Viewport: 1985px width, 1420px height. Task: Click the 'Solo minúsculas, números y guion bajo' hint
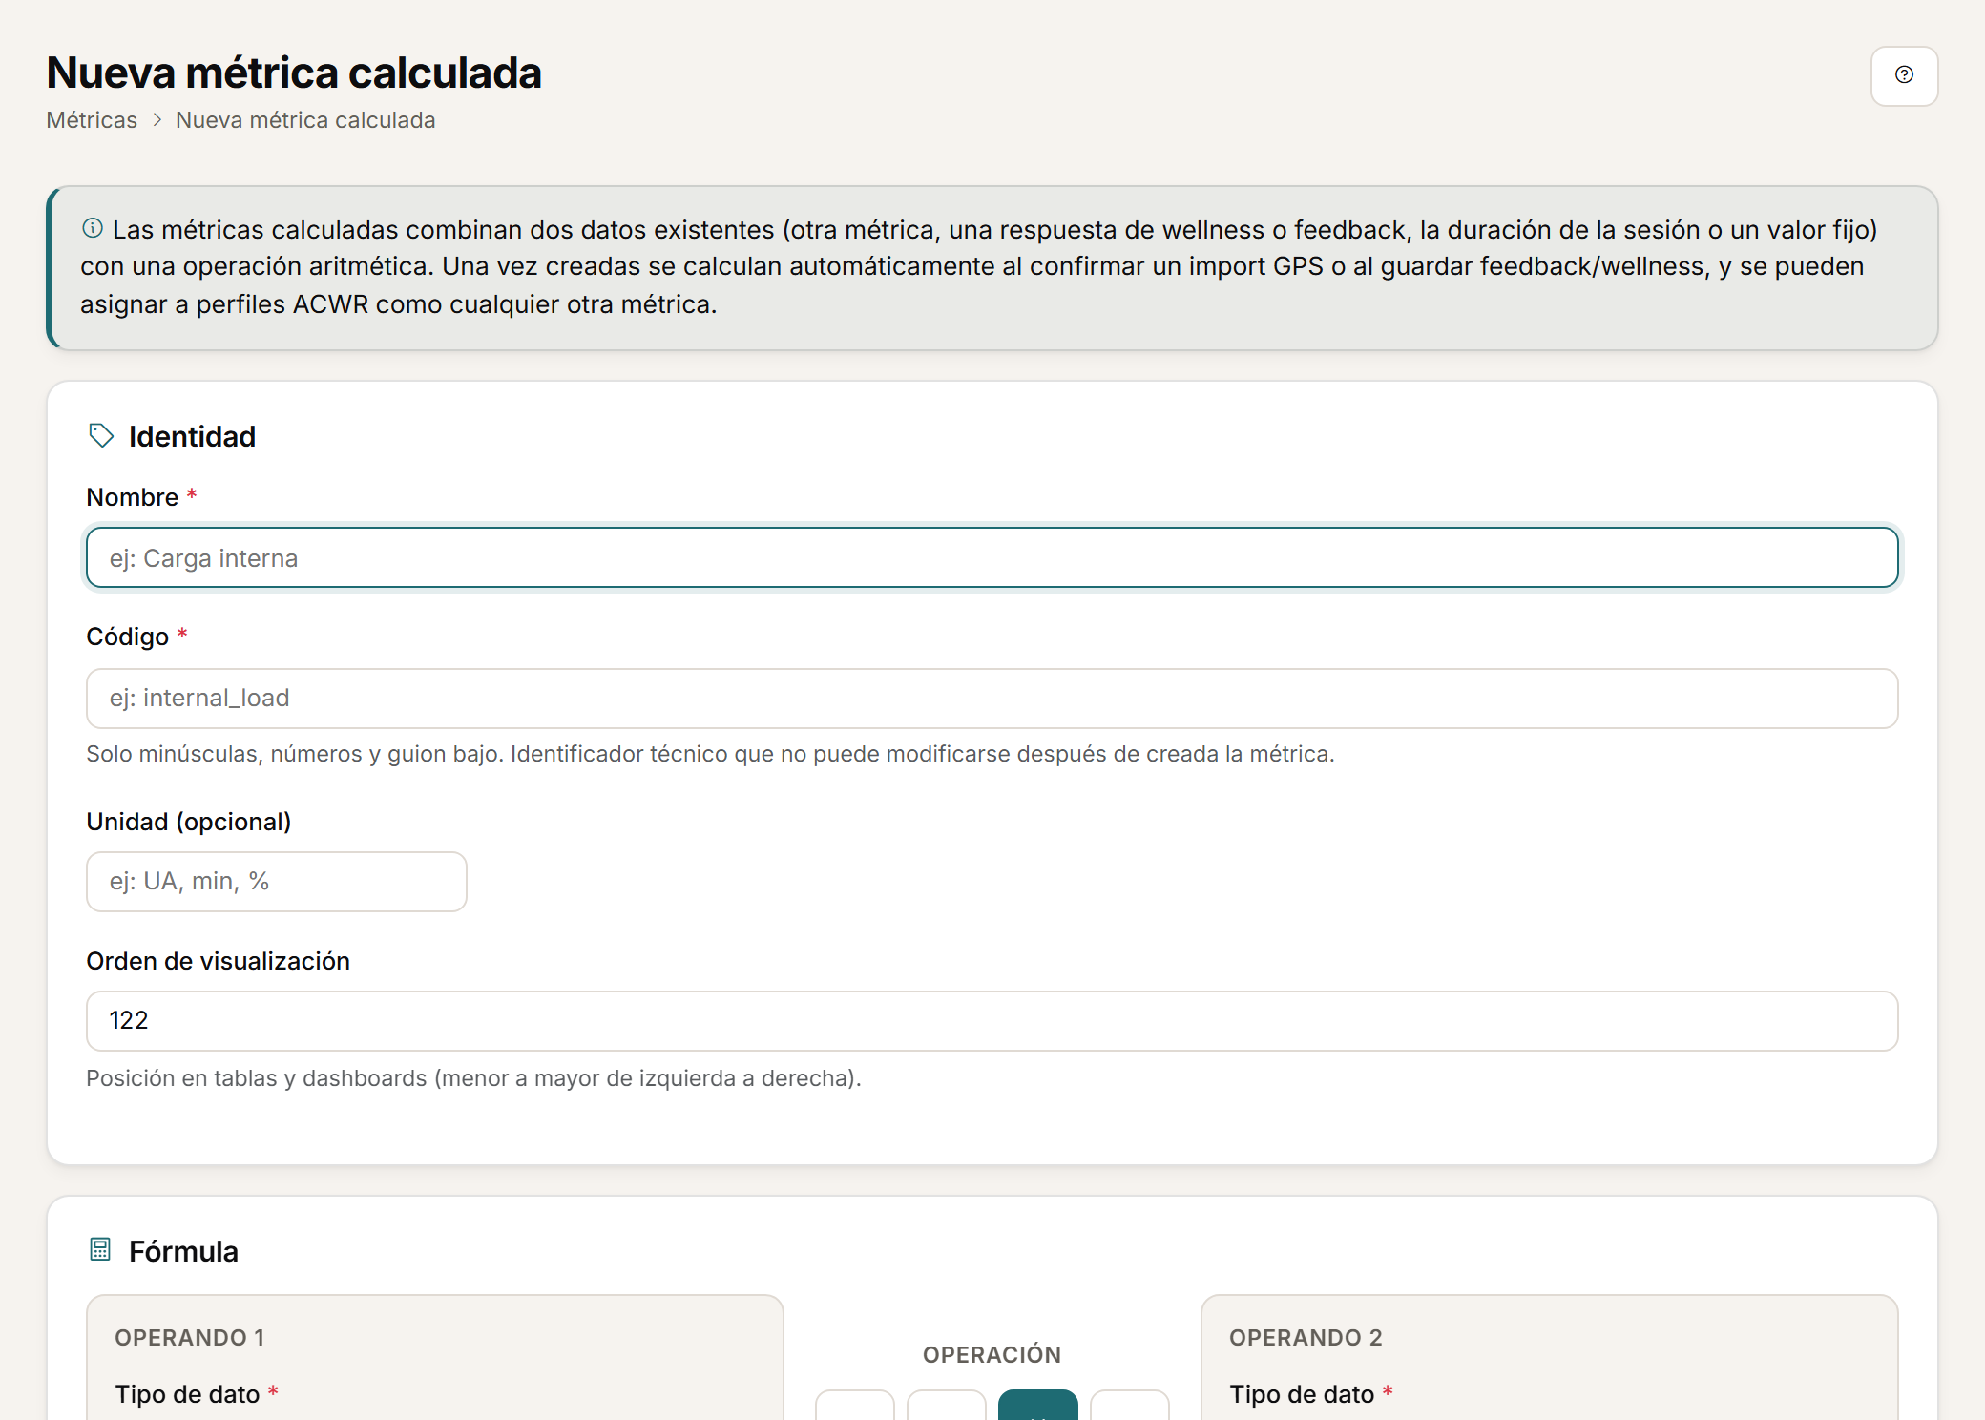[710, 754]
